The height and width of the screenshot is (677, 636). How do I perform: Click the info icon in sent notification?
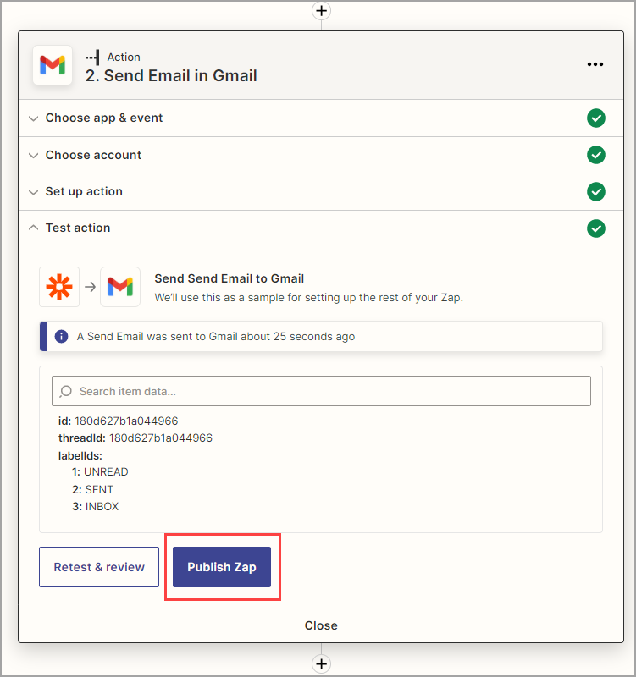click(61, 336)
